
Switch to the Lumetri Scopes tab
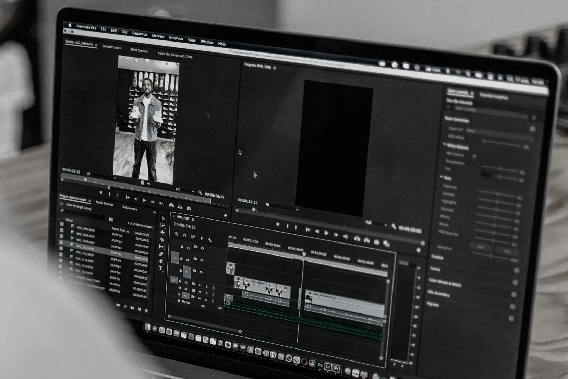pyautogui.click(x=112, y=47)
